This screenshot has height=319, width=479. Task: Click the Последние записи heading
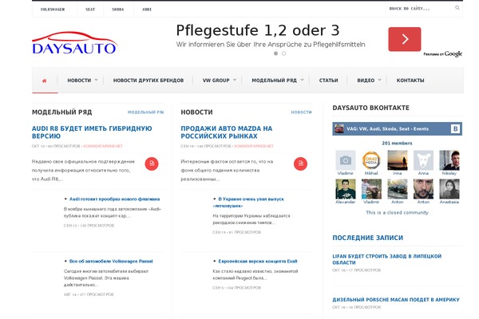coord(367,238)
